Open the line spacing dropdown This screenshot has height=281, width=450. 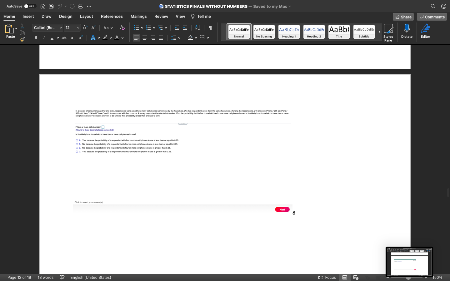(x=179, y=37)
